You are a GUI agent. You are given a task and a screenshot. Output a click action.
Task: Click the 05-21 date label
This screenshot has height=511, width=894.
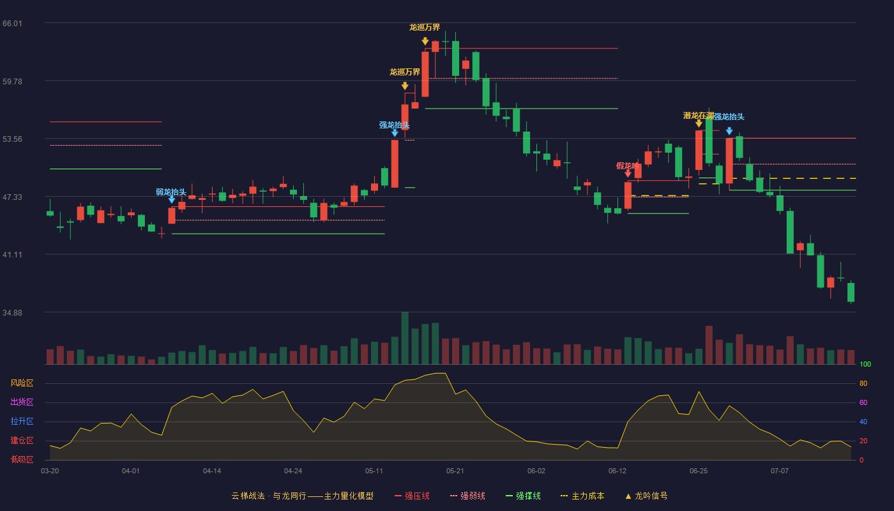[x=455, y=471]
